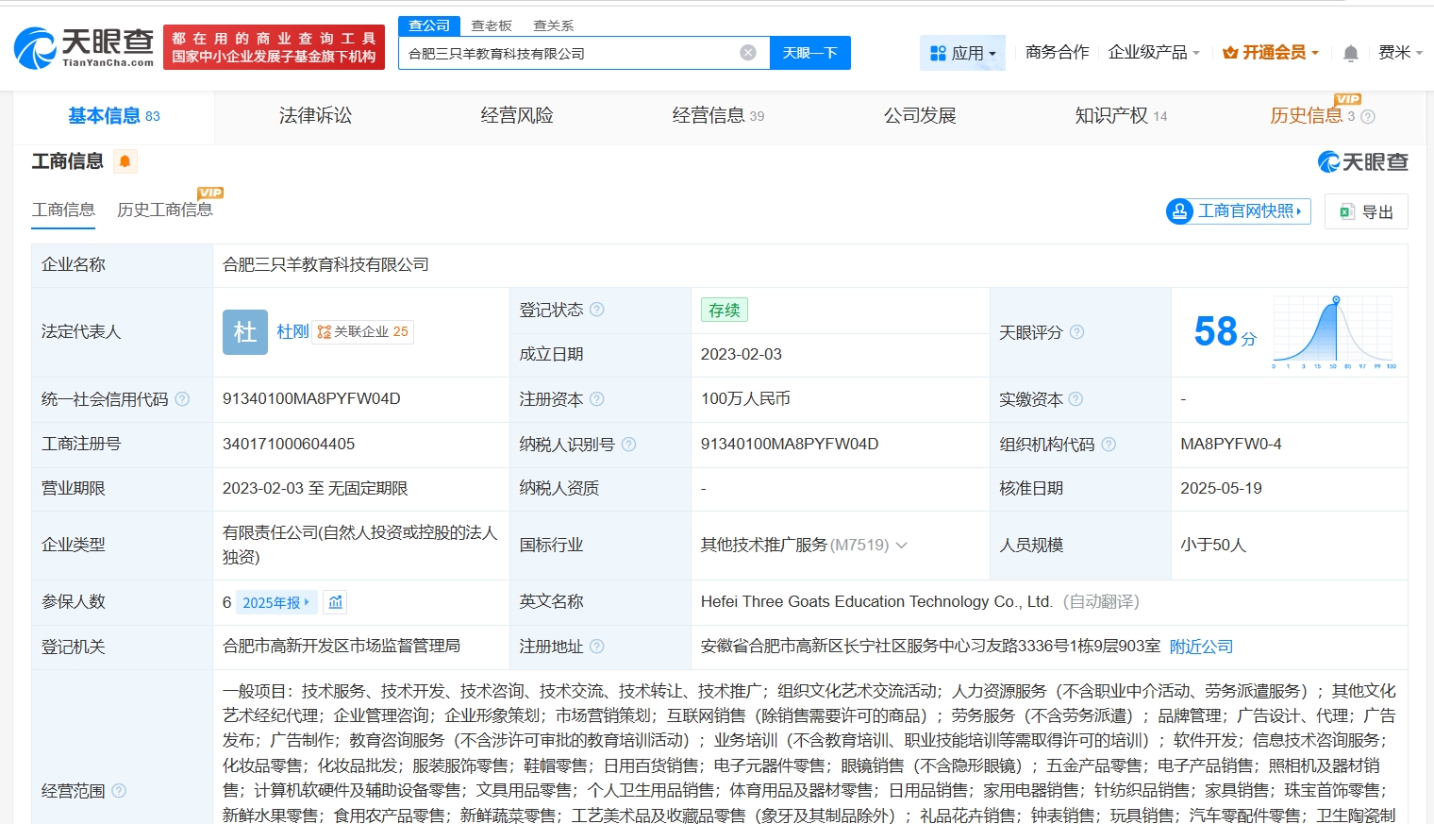Clear the search box with the X icon
The image size is (1434, 824).
[748, 53]
